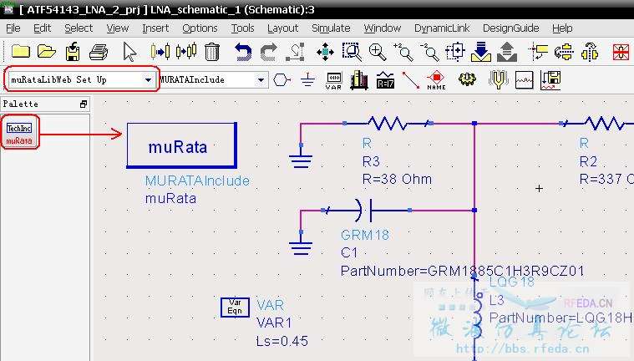634x361 pixels.
Task: Open the Layout menu
Action: click(282, 28)
